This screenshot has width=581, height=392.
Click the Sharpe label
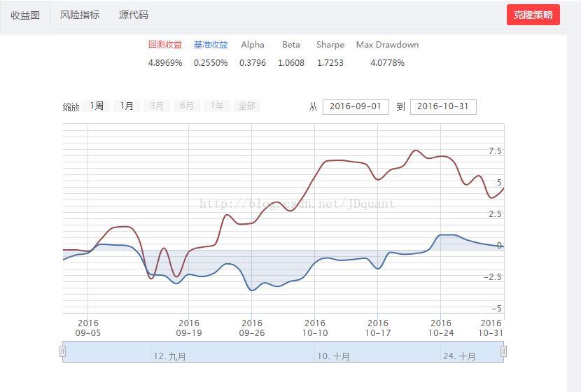click(330, 45)
